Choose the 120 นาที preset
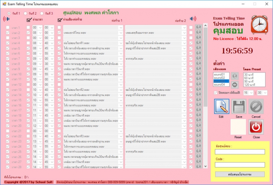 [x=254, y=85]
